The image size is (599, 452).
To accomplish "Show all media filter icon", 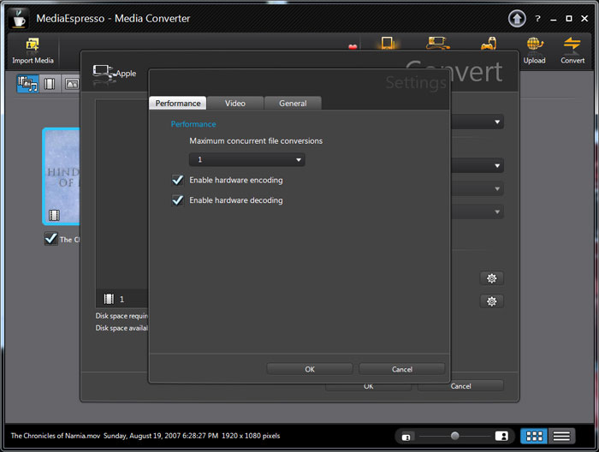I will [27, 84].
